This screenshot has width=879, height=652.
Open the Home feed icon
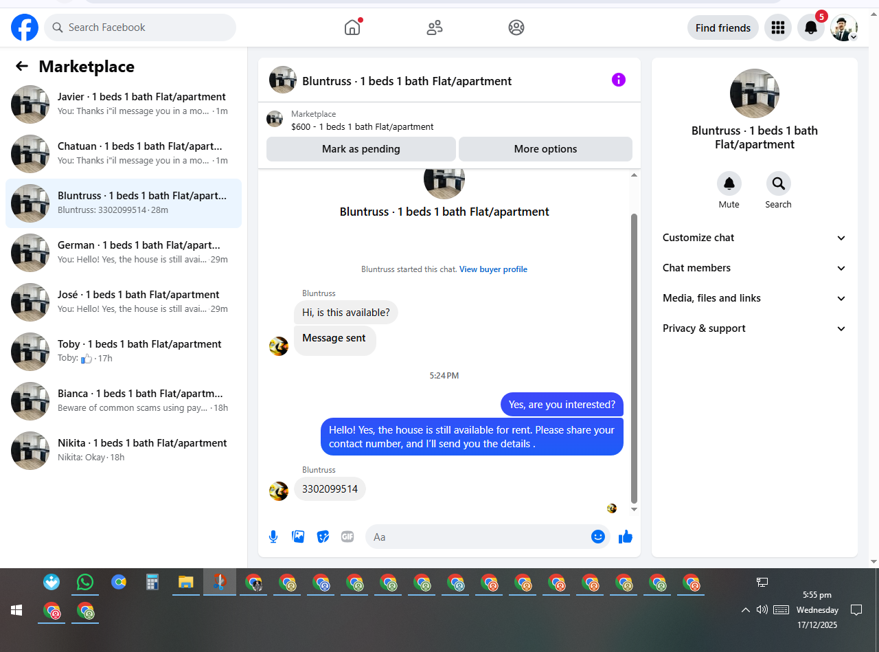pyautogui.click(x=352, y=27)
